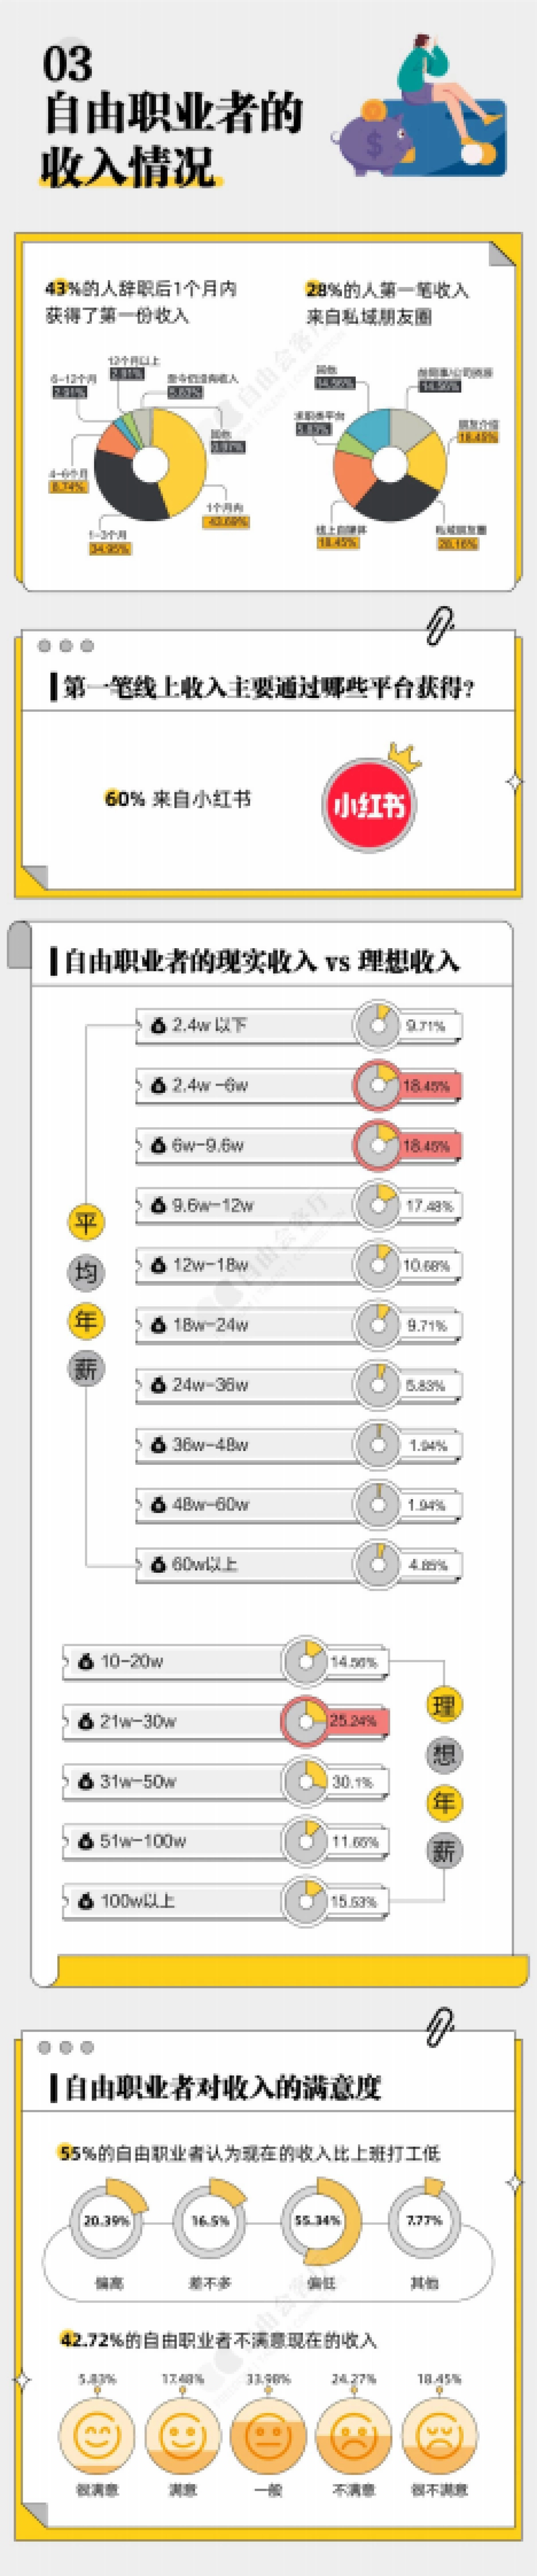The width and height of the screenshot is (537, 2576).
Task: Click the red 25.24% badge for 21w-30w
Action: [x=354, y=1720]
